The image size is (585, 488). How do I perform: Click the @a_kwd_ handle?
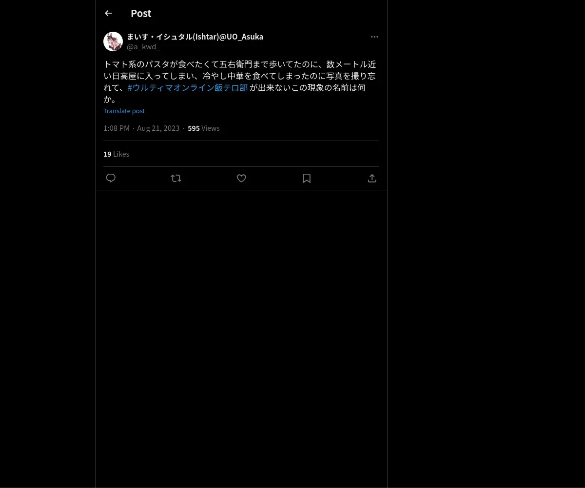tap(143, 47)
